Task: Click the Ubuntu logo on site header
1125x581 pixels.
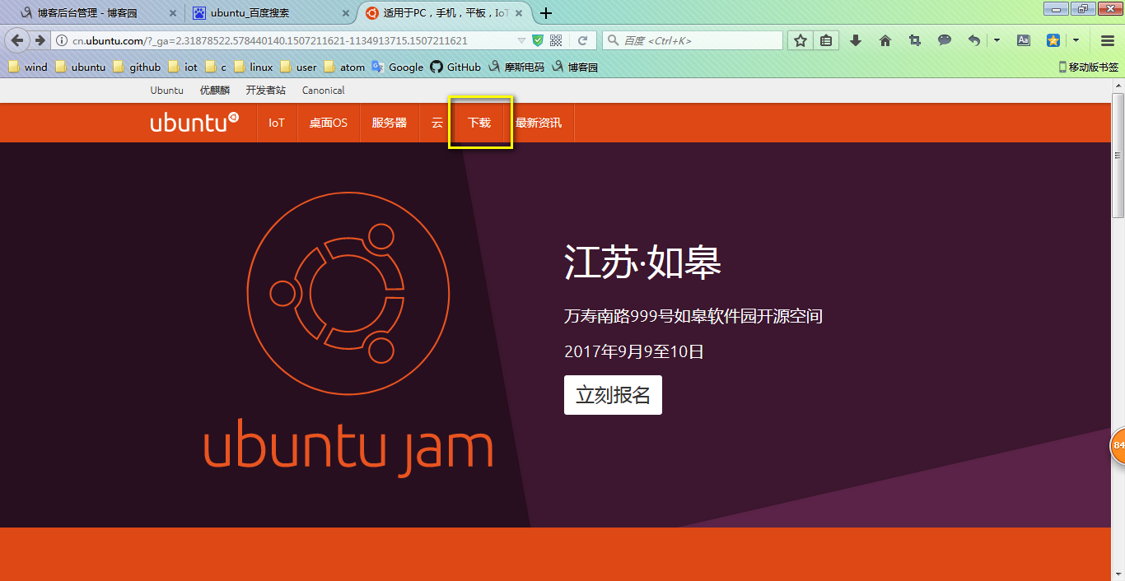Action: (x=194, y=122)
